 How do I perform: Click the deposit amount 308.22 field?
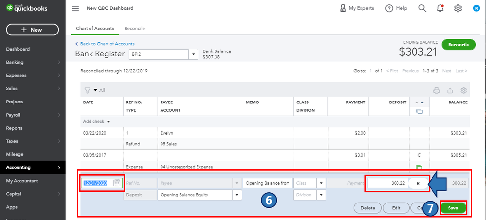point(388,183)
